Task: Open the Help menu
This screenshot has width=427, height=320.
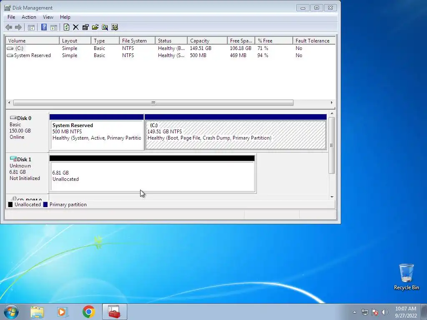Action: tap(65, 17)
